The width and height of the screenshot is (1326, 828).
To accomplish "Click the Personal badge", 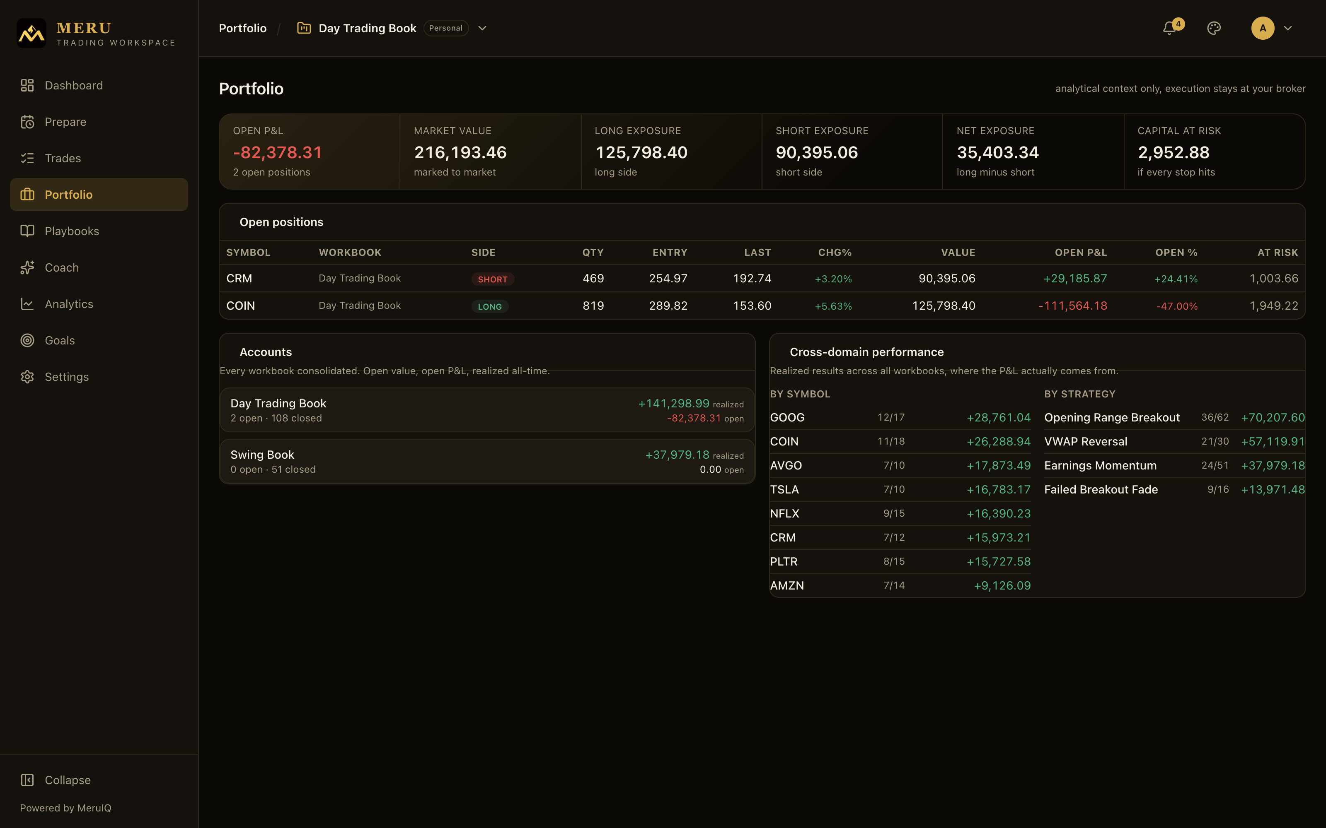I will [446, 28].
